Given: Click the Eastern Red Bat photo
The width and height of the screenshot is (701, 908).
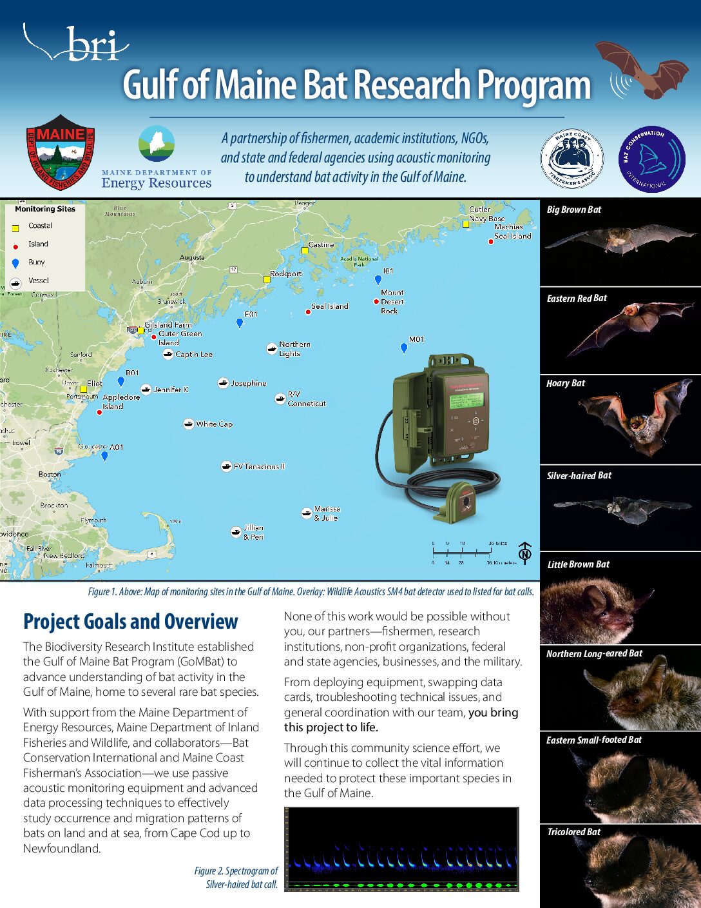Looking at the screenshot, I should (620, 331).
